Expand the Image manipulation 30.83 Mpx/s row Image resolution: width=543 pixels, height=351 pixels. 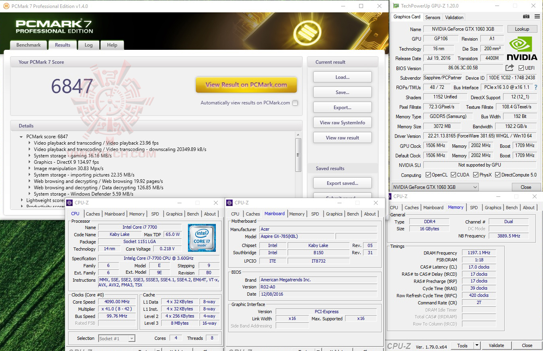(x=30, y=169)
